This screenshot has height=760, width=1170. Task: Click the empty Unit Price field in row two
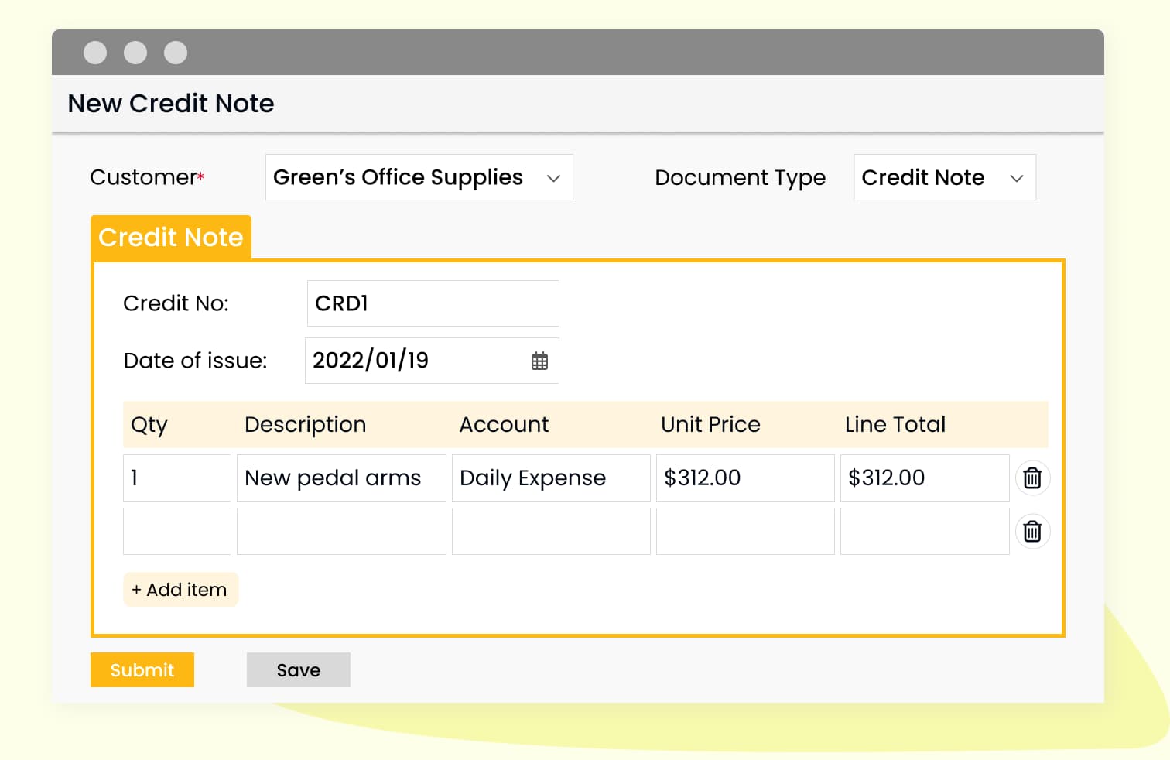coord(744,532)
